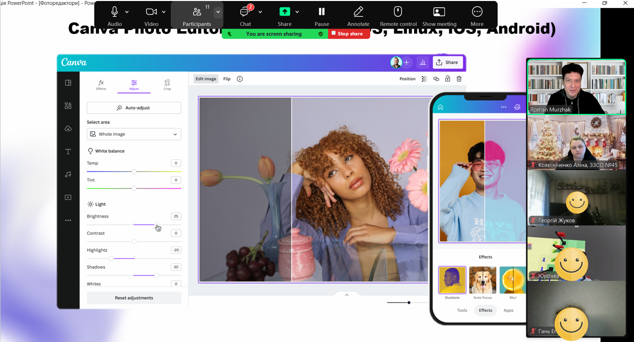Image resolution: width=634 pixels, height=342 pixels.
Task: Select Георгій Жуков's participant tile
Action: 576,198
